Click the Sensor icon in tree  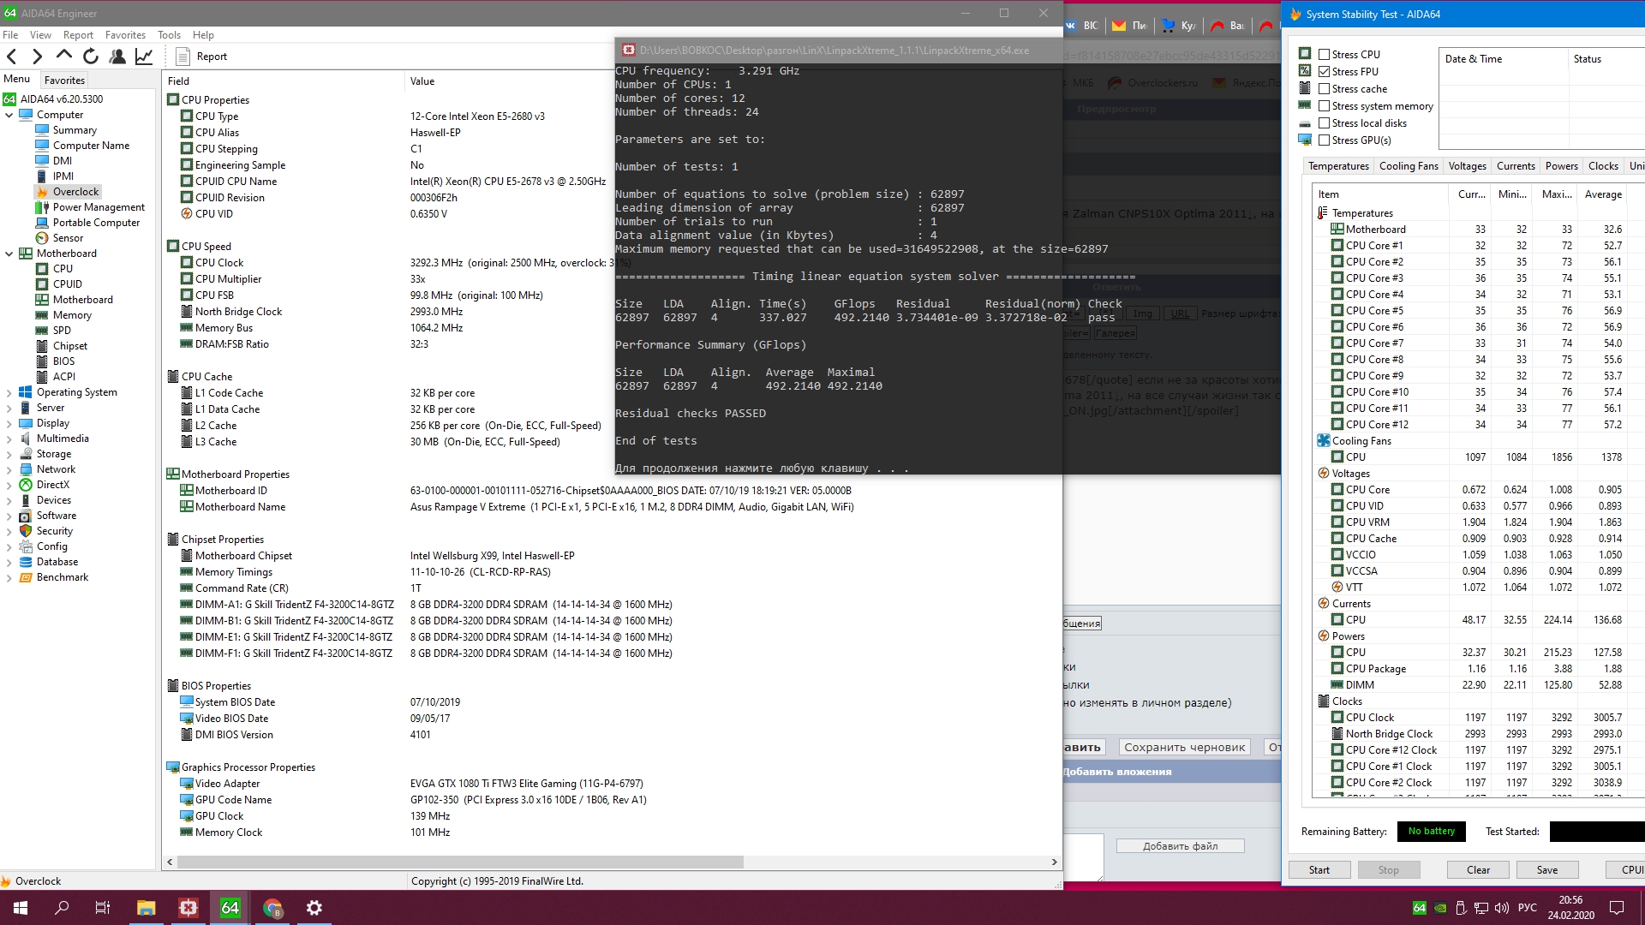click(42, 238)
